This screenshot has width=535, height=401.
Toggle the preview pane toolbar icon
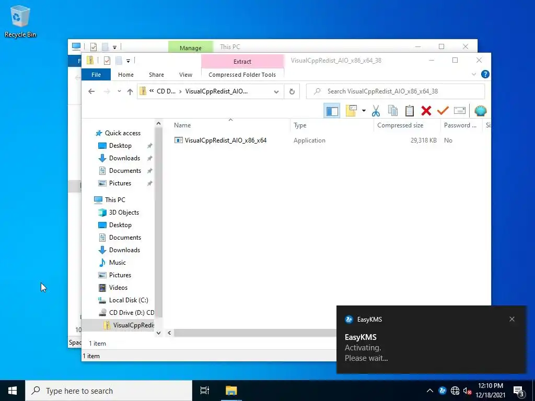pyautogui.click(x=332, y=111)
